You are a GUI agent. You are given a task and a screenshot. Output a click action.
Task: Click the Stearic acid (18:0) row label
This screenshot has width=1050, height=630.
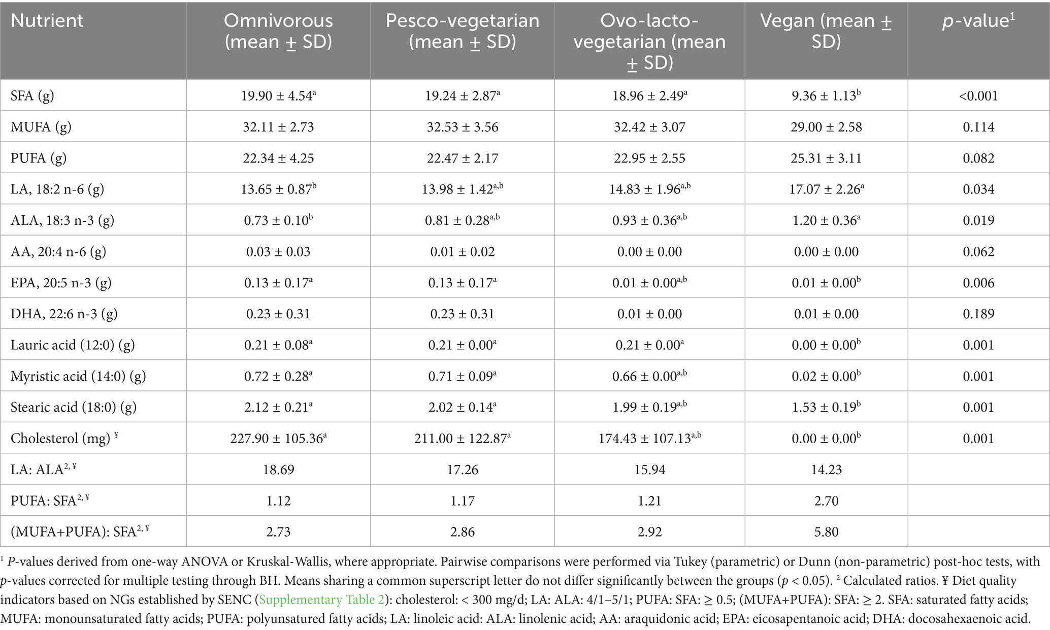tap(74, 408)
